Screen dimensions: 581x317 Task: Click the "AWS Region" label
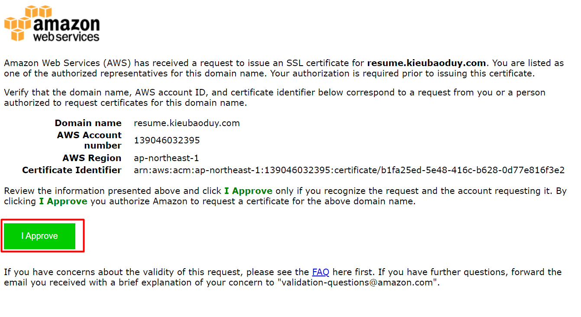coord(92,158)
